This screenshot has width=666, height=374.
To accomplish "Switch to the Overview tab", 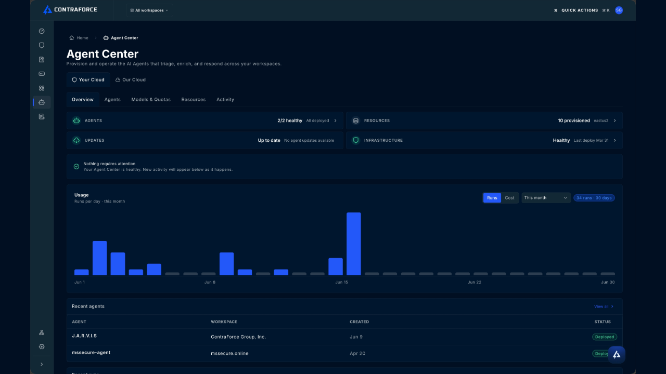I will 83,100.
